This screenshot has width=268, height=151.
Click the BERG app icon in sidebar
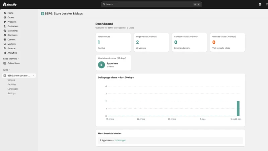tap(5, 76)
